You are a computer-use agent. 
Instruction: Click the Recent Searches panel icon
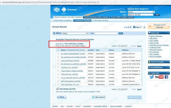tap(149, 67)
